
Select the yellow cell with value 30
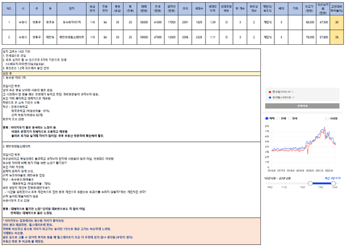click(337, 23)
